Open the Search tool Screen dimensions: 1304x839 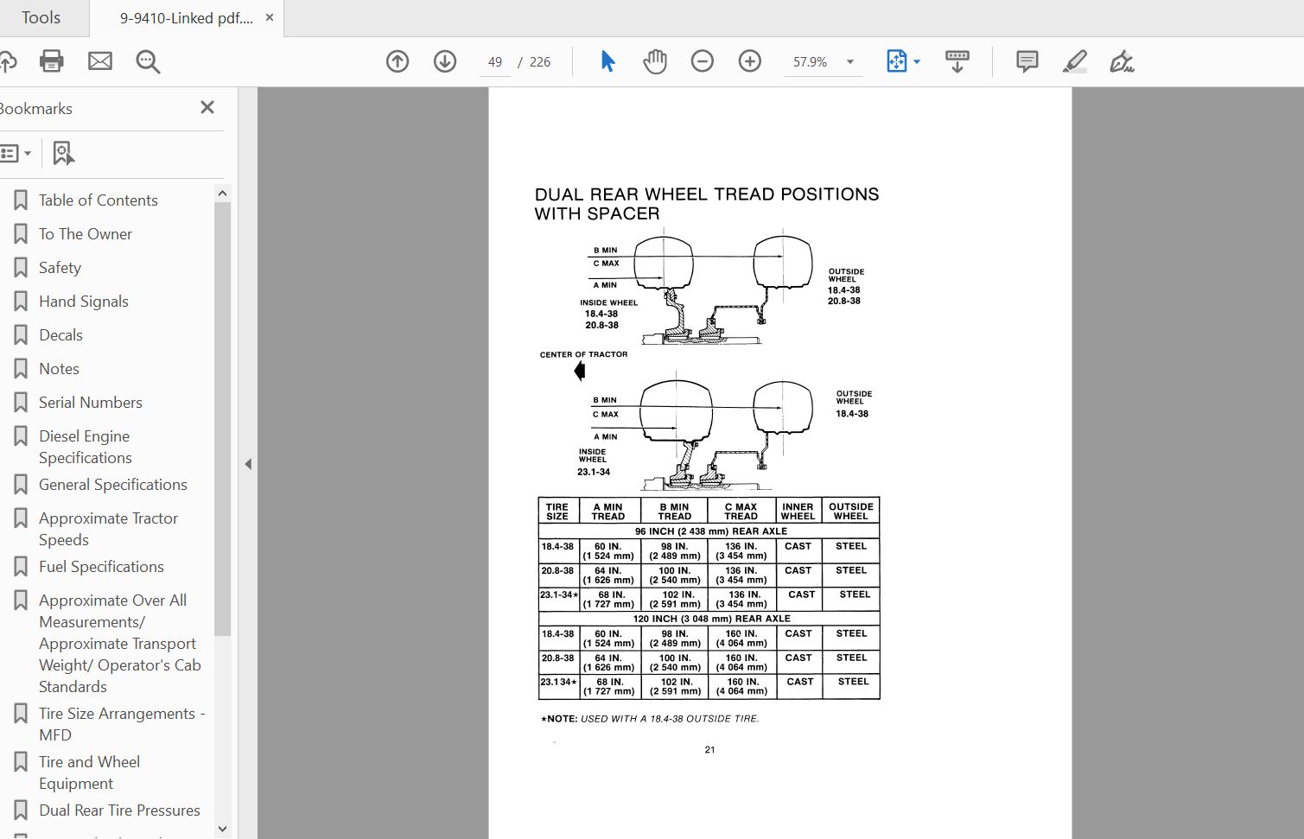[x=147, y=61]
